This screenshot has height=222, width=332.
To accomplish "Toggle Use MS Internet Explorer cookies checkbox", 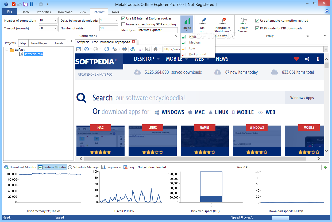I will tap(123, 18).
